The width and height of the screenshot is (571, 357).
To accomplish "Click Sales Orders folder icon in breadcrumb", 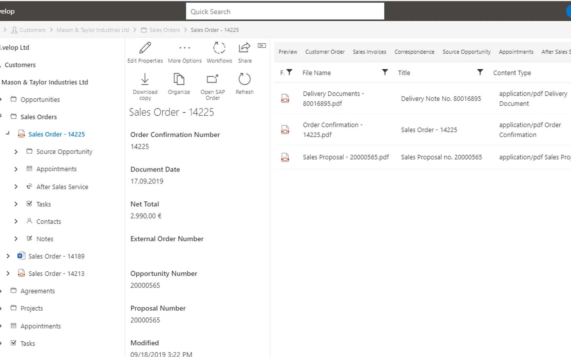I will click(x=144, y=30).
